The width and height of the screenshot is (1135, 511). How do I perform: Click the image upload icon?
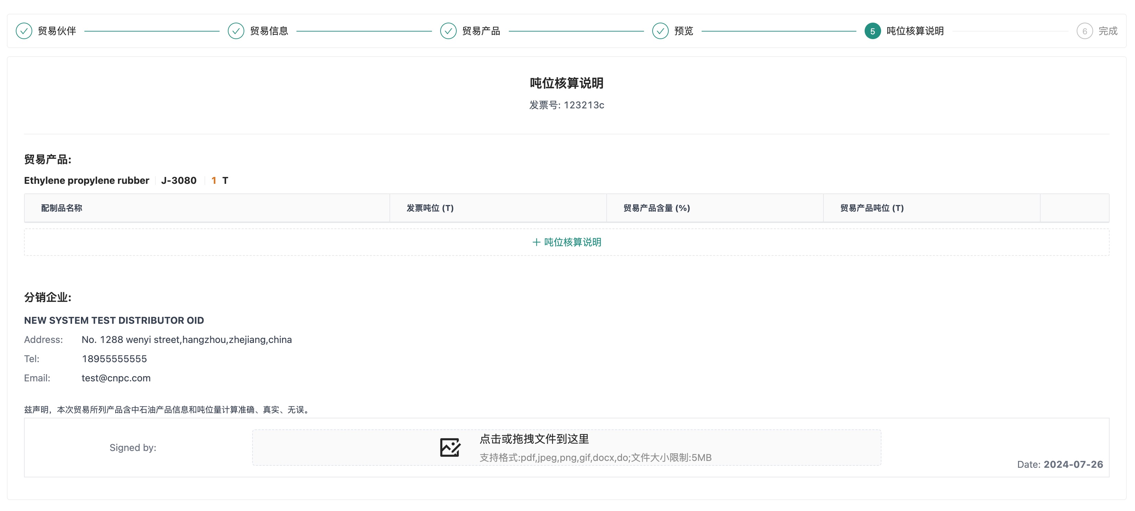(x=450, y=448)
